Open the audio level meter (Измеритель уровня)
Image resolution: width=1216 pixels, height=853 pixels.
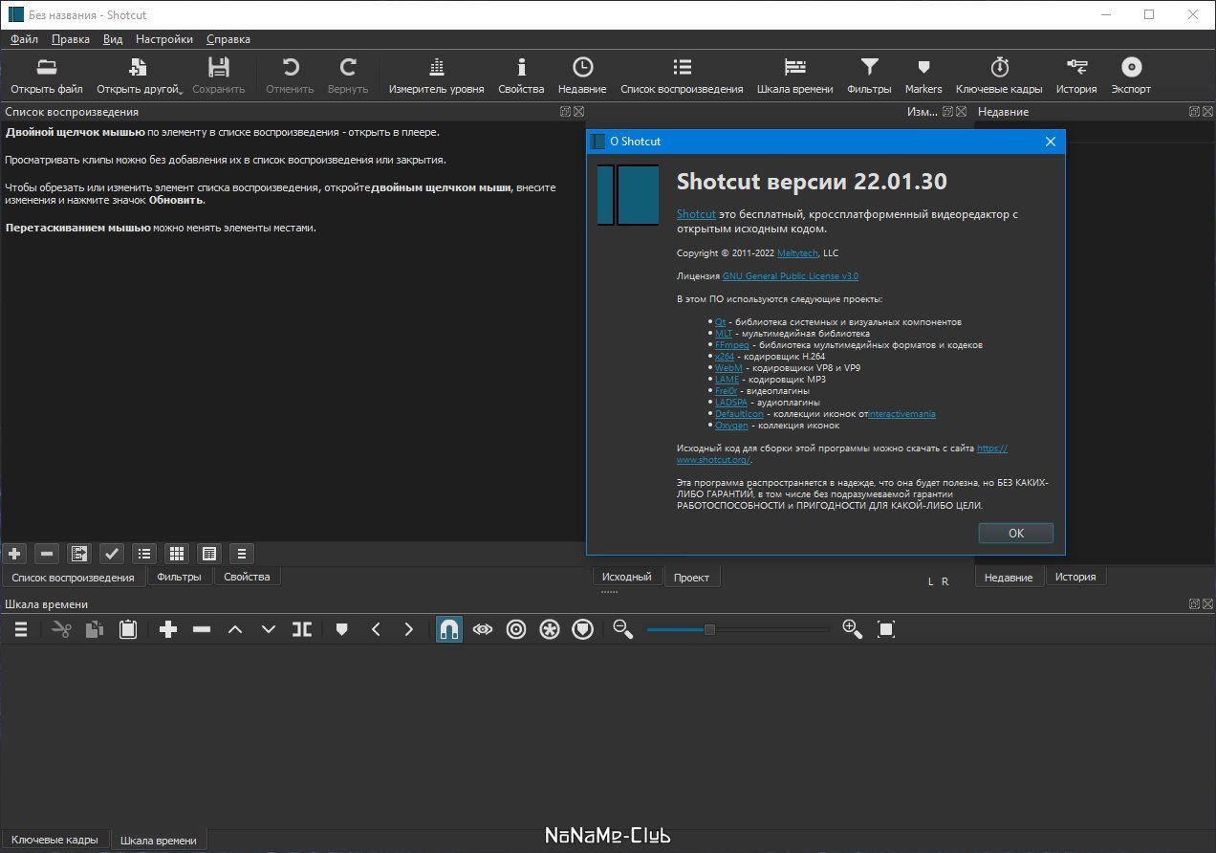pos(436,77)
